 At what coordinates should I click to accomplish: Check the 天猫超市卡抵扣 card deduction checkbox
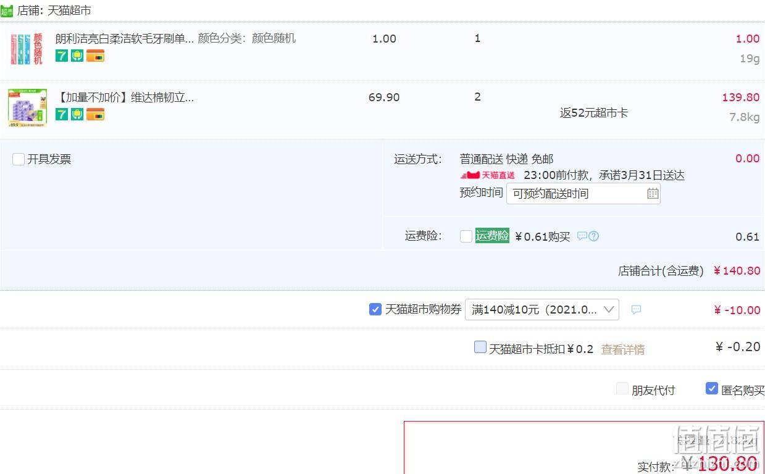(x=480, y=347)
